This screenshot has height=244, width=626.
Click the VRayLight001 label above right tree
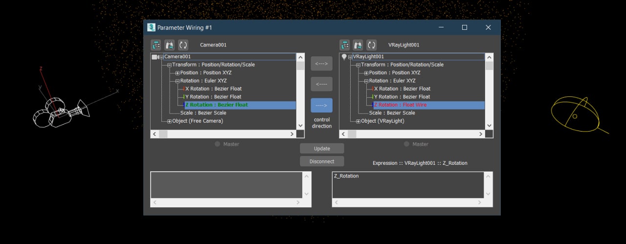403,45
